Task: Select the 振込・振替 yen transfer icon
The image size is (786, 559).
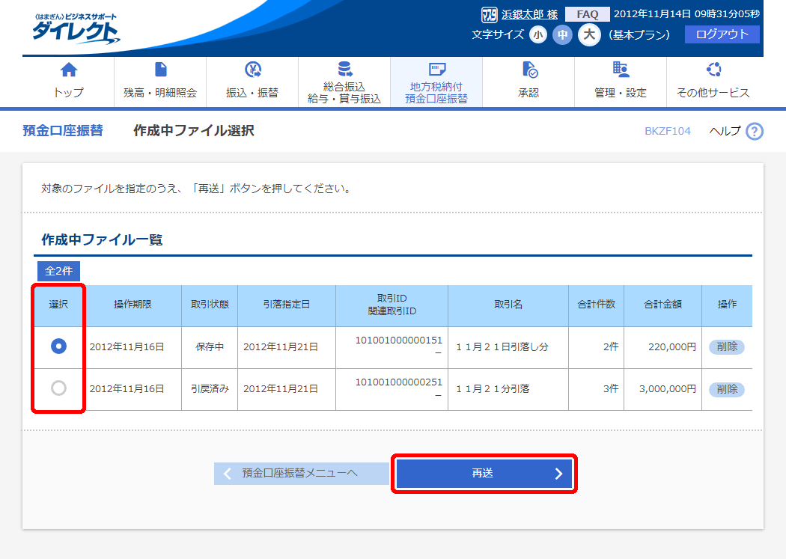Action: (x=252, y=70)
